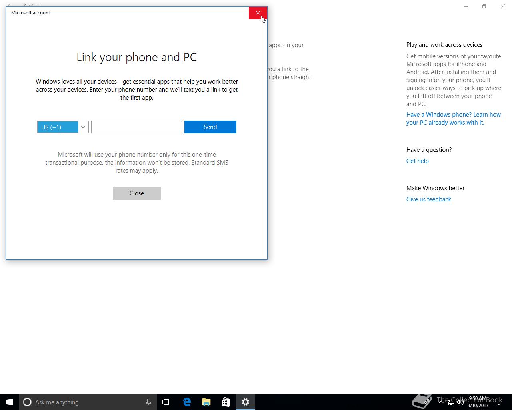Restore down the Settings window

click(x=484, y=6)
